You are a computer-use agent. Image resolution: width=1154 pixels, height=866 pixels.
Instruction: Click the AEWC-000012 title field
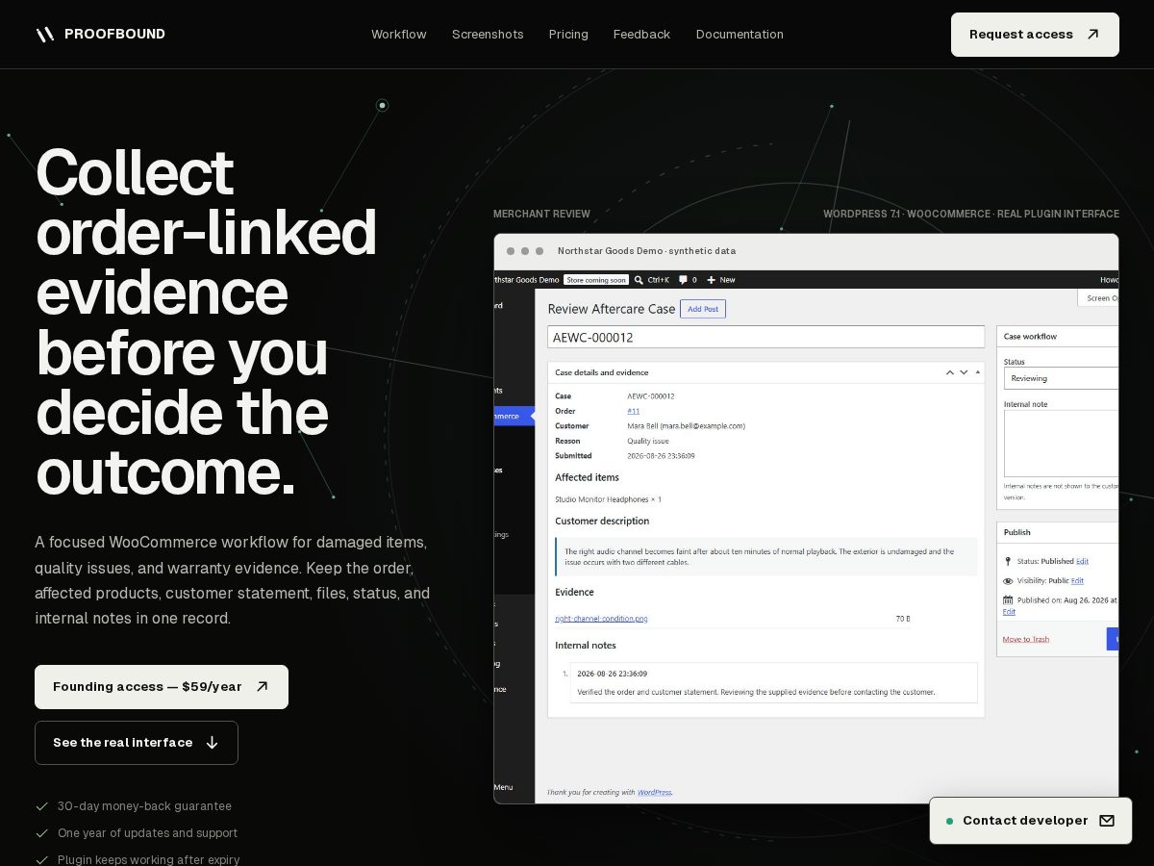tap(765, 337)
